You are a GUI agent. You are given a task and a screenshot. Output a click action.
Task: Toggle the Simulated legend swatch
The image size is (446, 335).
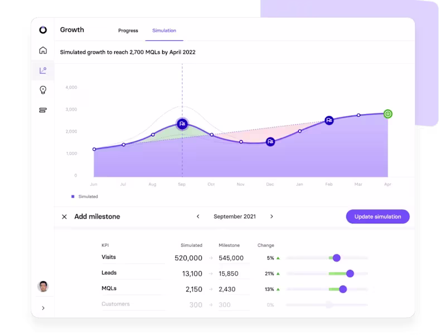tap(73, 197)
